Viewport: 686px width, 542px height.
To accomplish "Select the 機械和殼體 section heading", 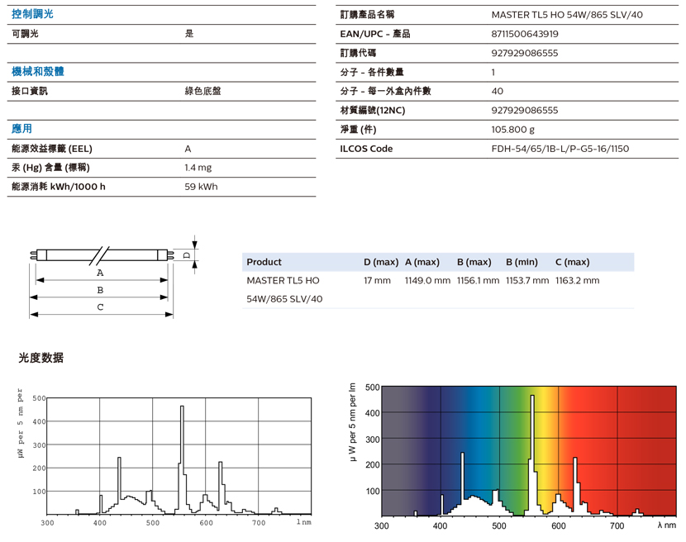I will [x=38, y=71].
